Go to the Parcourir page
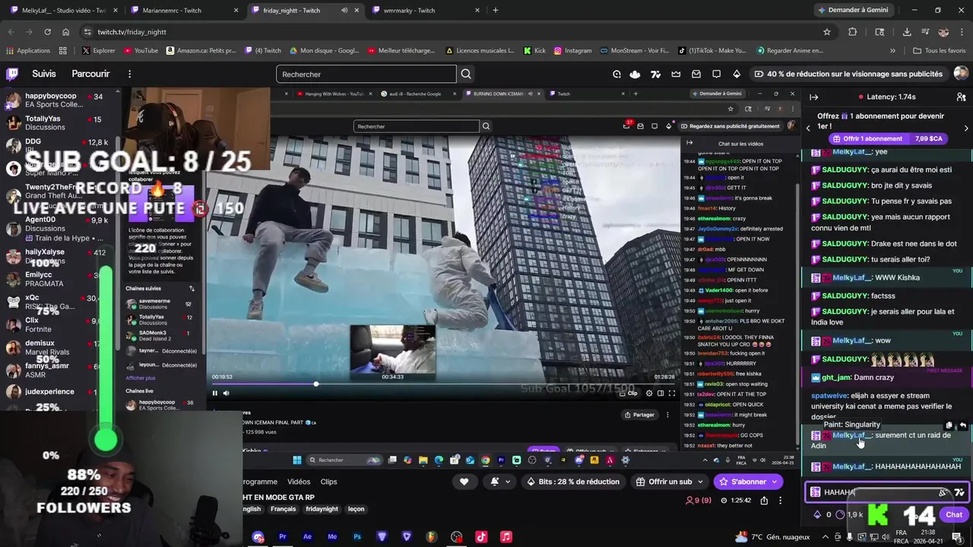This screenshot has height=547, width=973. [90, 74]
